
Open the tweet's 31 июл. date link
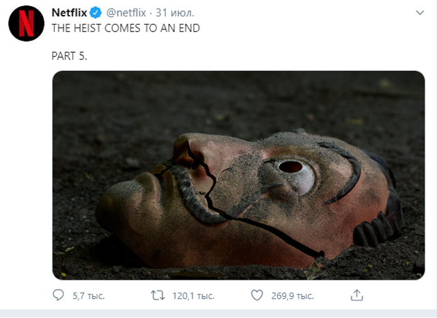(175, 14)
